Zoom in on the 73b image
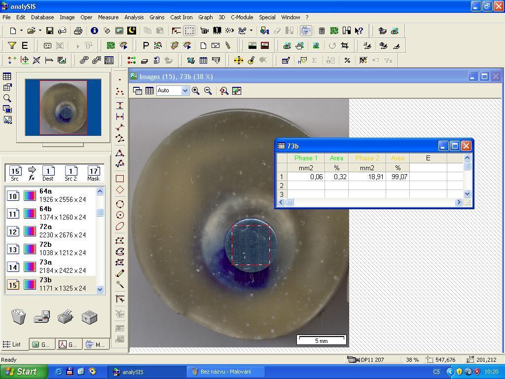The image size is (505, 379). pos(195,91)
